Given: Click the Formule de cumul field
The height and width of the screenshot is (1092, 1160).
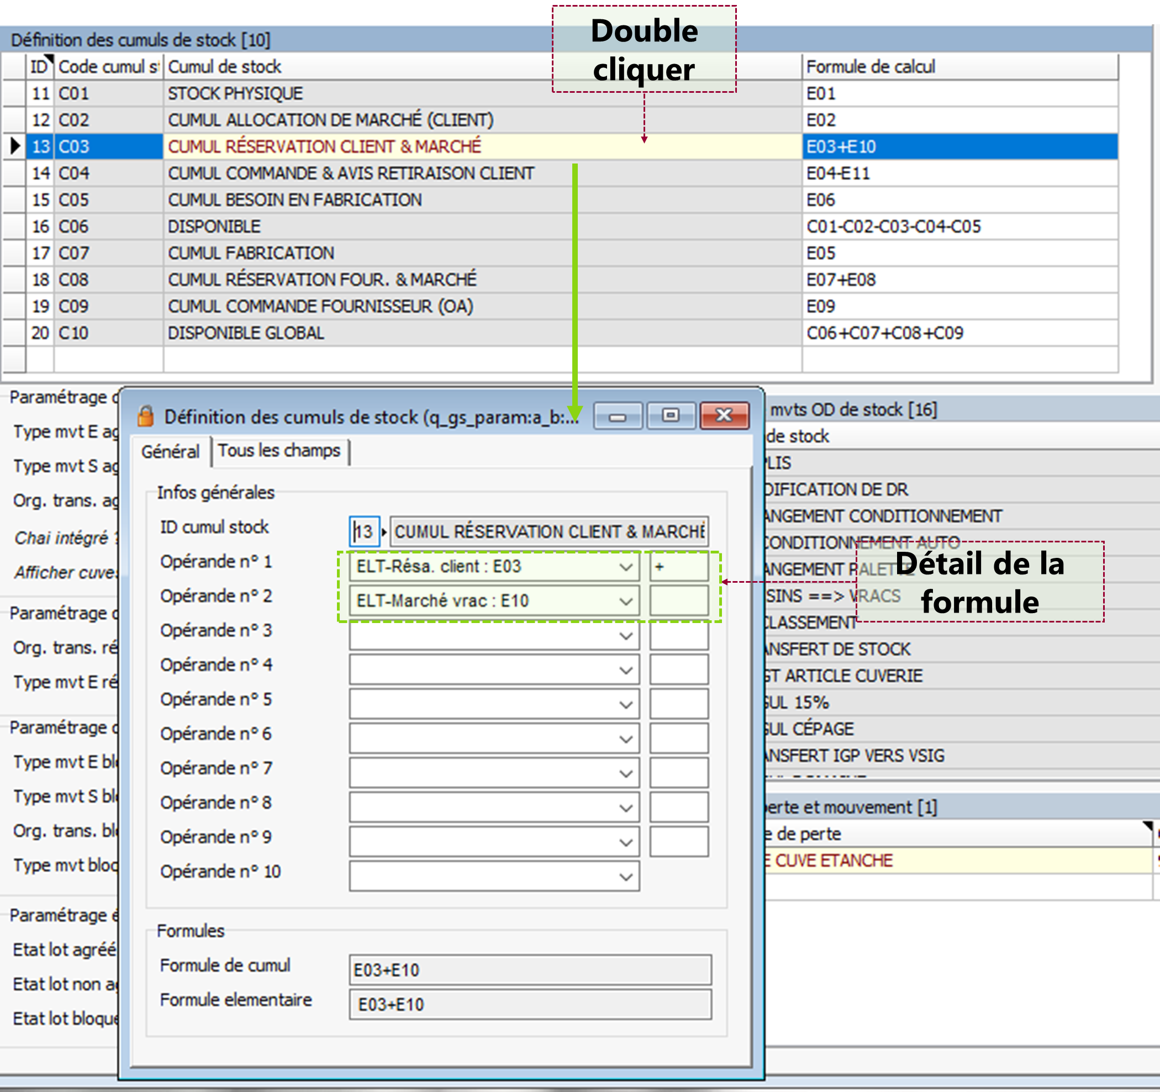Looking at the screenshot, I should pos(530,970).
